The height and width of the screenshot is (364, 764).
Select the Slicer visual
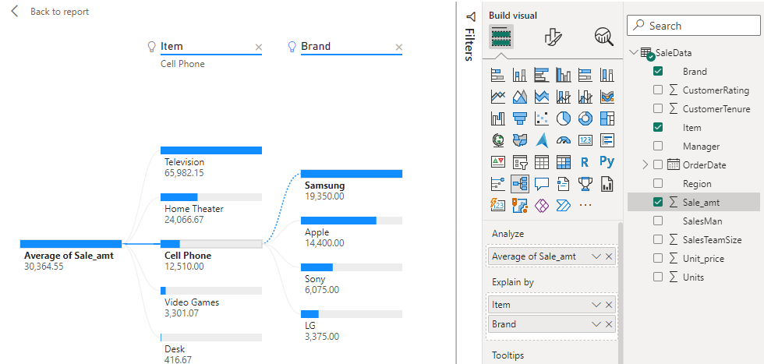pyautogui.click(x=520, y=162)
